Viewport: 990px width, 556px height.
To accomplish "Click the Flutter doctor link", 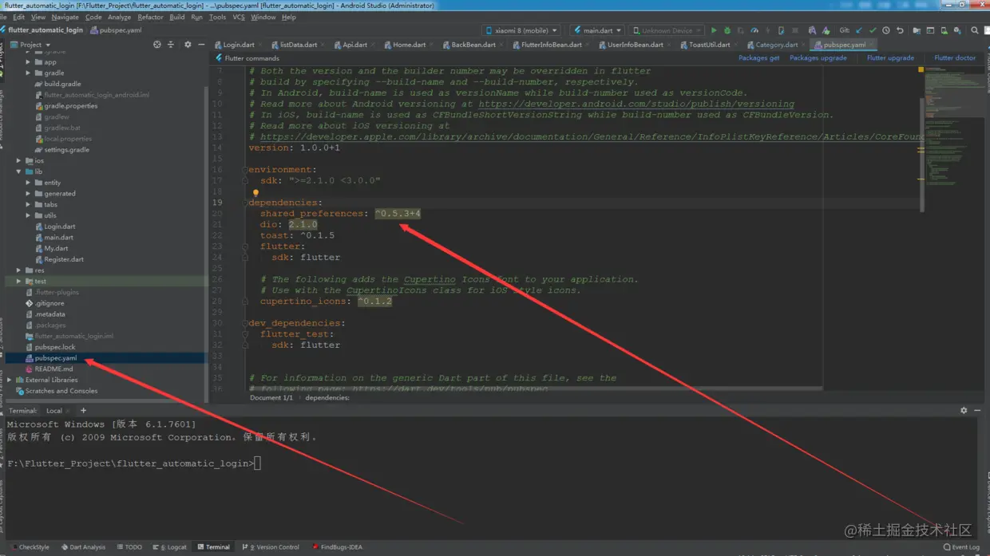I will coord(955,58).
